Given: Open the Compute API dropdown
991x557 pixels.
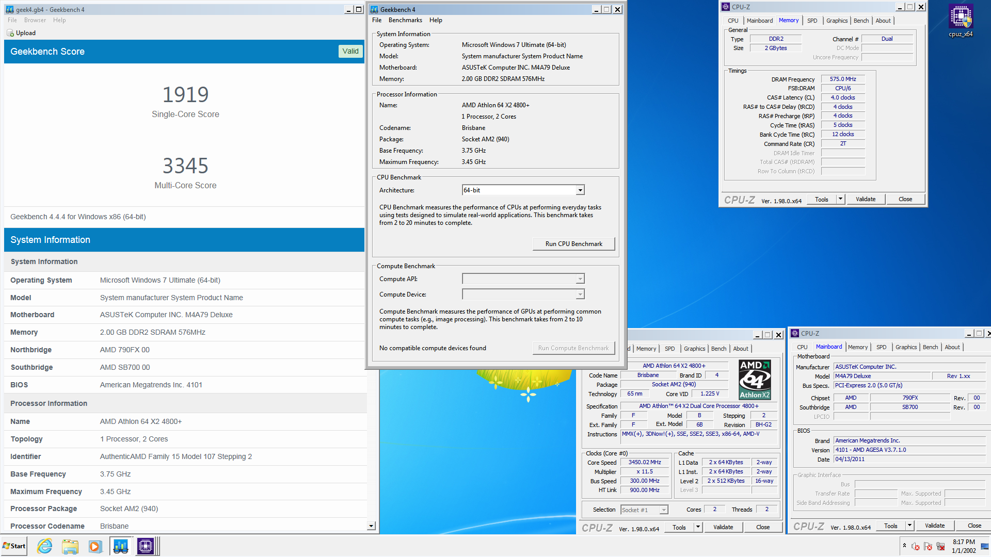Looking at the screenshot, I should coord(580,279).
